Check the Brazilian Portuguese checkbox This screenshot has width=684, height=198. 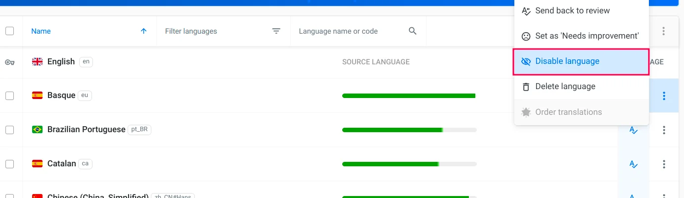(x=10, y=130)
